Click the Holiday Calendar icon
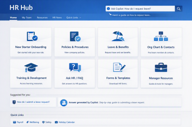The height and width of the screenshot is (127, 192). click(56, 122)
